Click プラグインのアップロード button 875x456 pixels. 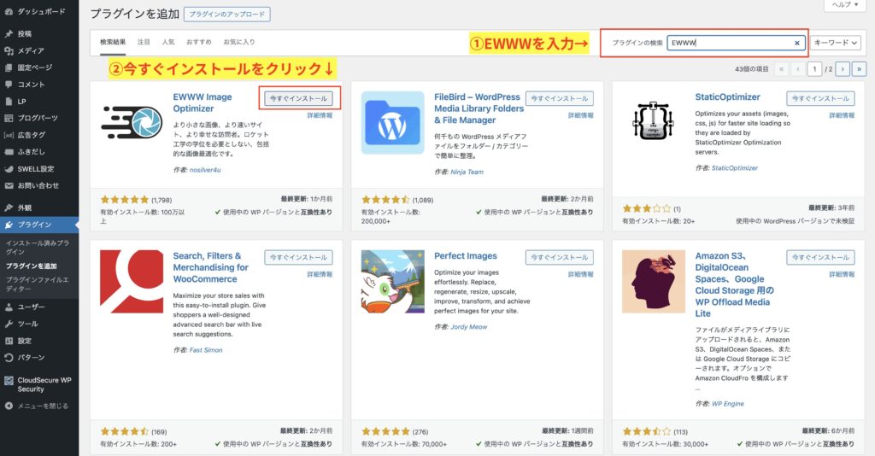tap(226, 15)
